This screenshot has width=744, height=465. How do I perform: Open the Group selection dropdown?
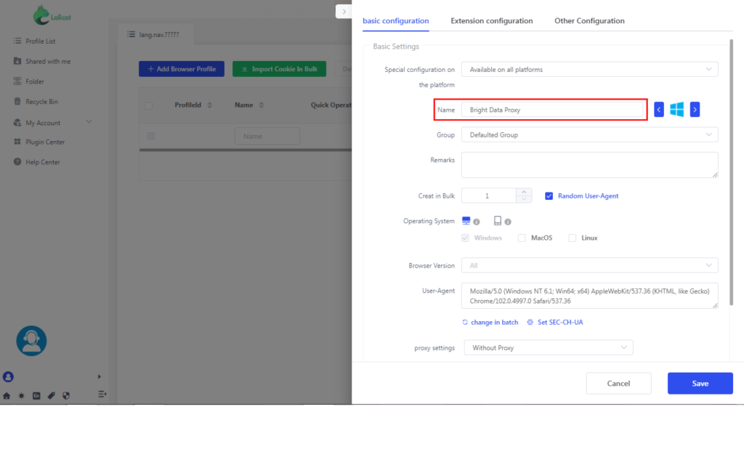(589, 134)
